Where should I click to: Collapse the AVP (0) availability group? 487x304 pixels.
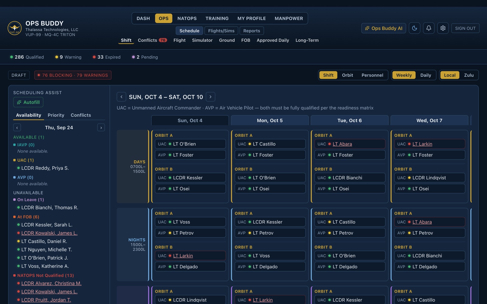[x=23, y=177]
